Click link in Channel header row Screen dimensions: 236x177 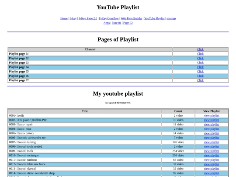200,49
